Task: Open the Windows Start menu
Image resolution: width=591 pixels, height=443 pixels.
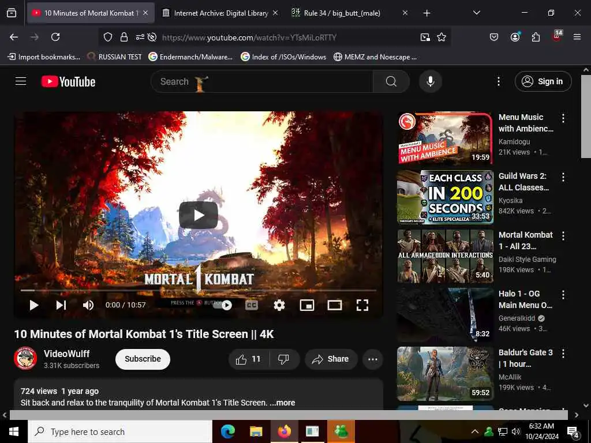Action: point(14,431)
